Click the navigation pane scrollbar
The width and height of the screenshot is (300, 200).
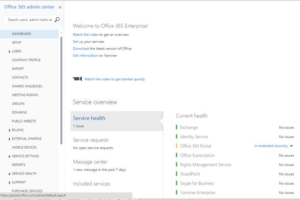click(x=61, y=91)
